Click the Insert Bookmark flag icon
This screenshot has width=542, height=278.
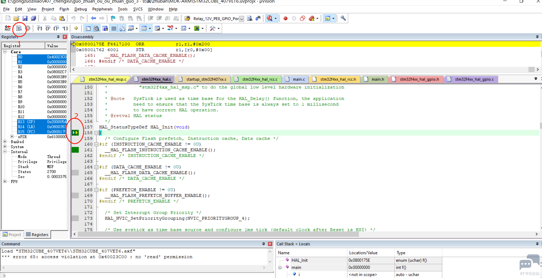(113, 18)
